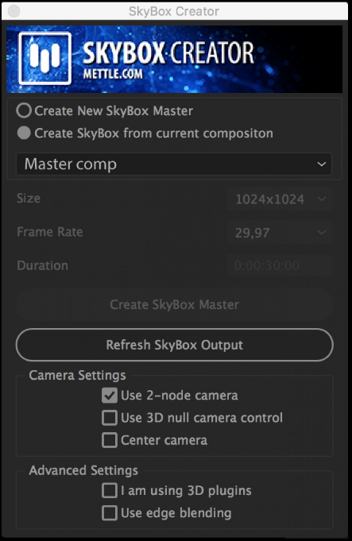
Task: Select Create SkyBox from current composition option
Action: tap(24, 133)
